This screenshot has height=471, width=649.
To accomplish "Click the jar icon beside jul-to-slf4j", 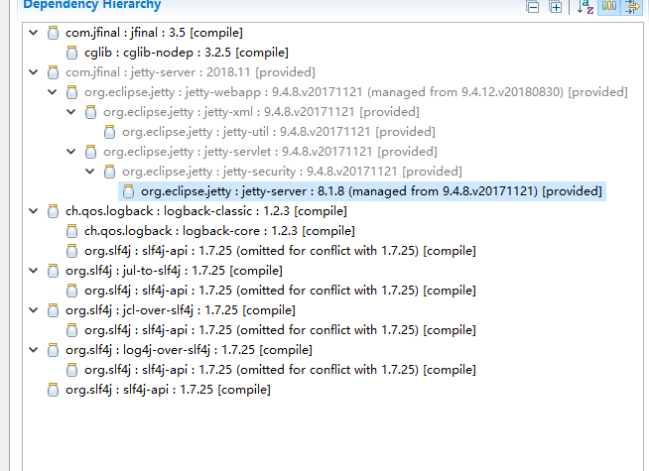I will pos(53,271).
